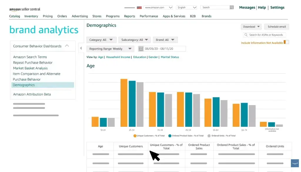View demographics by Gender
The width and height of the screenshot is (301, 172).
[153, 57]
